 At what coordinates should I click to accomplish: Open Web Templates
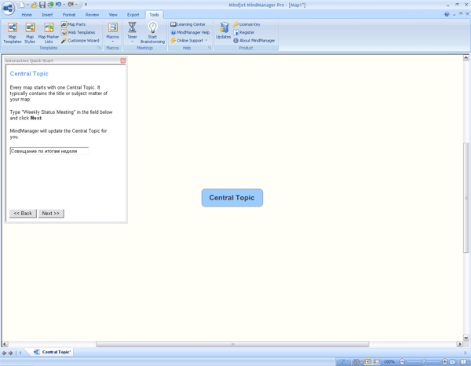[x=78, y=32]
